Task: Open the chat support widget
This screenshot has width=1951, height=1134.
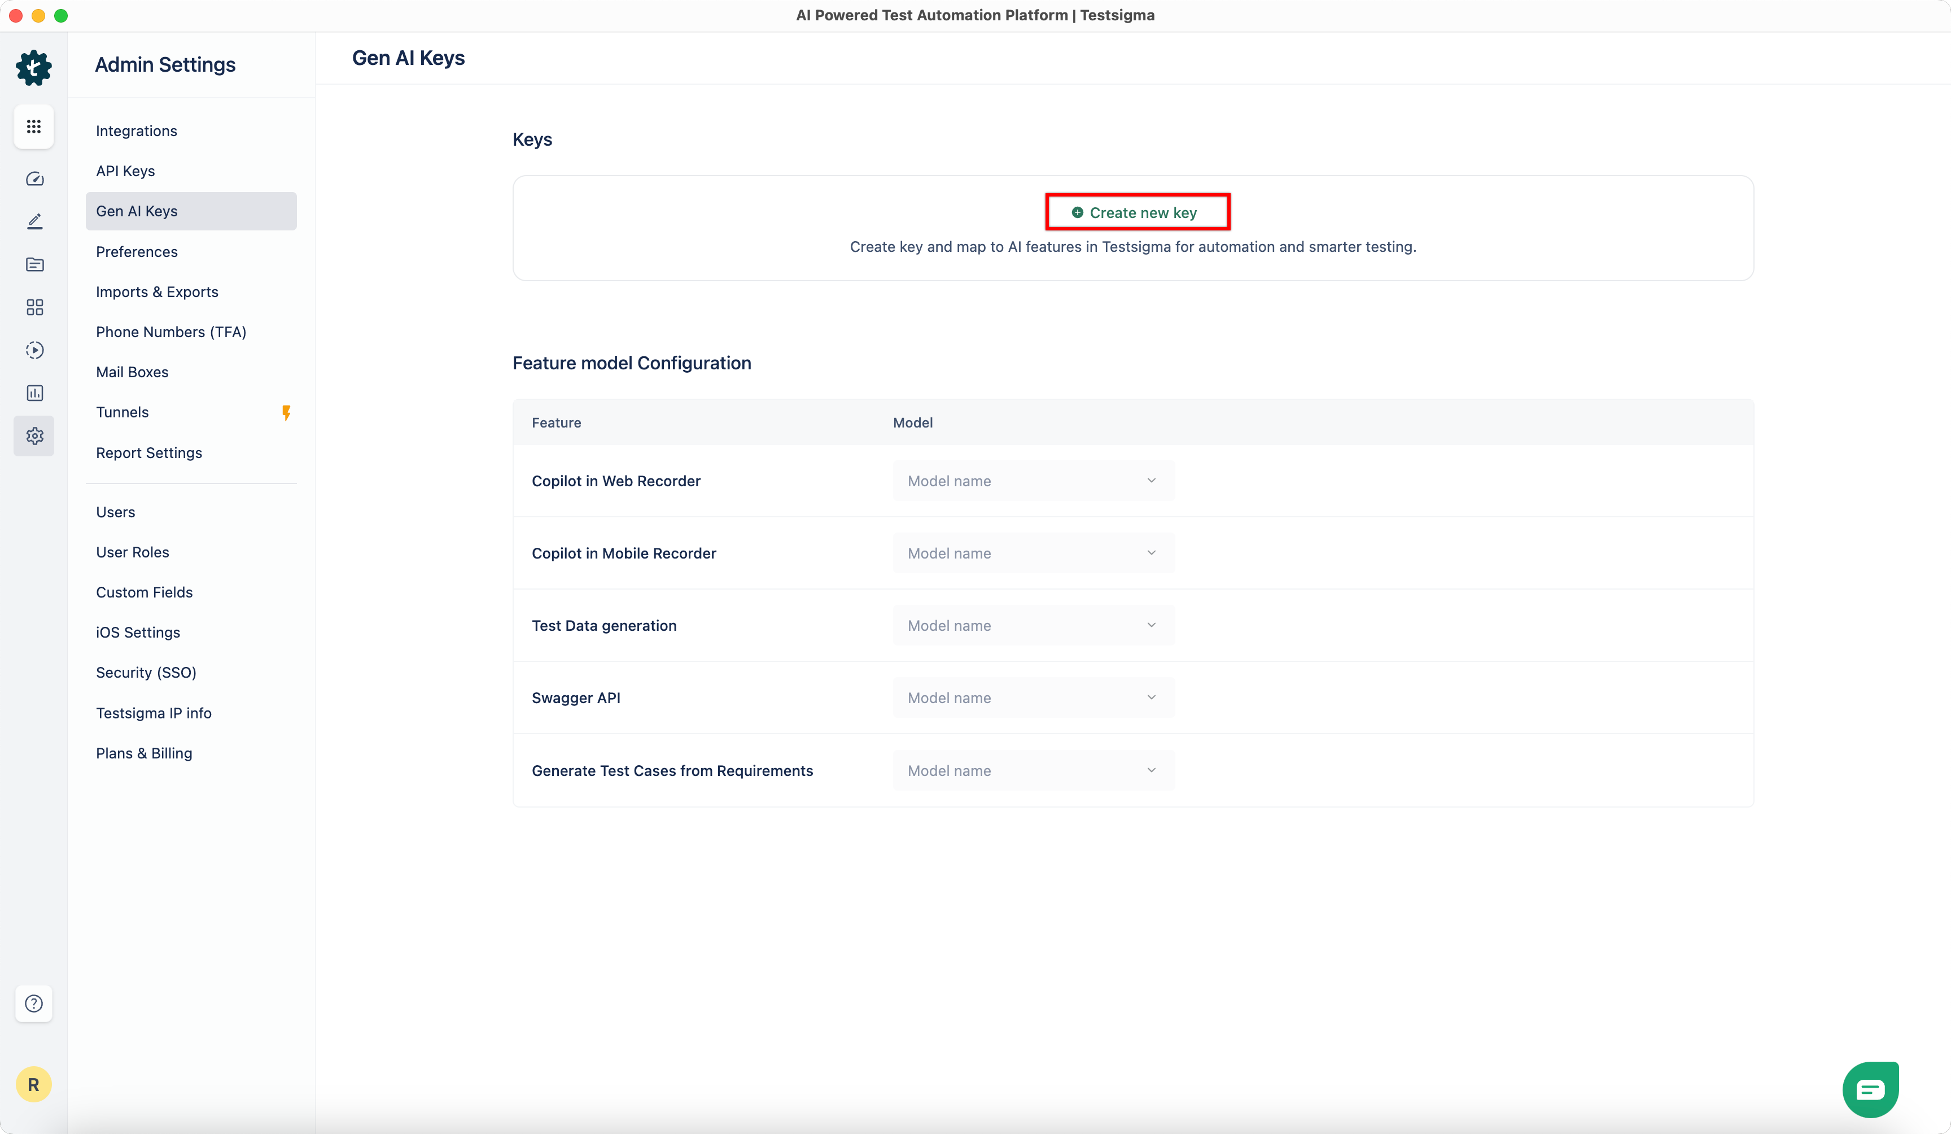Action: tap(1870, 1089)
